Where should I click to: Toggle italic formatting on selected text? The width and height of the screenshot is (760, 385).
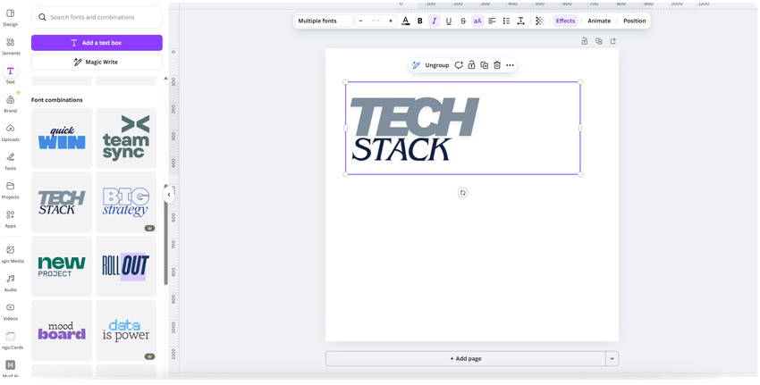[x=435, y=21]
